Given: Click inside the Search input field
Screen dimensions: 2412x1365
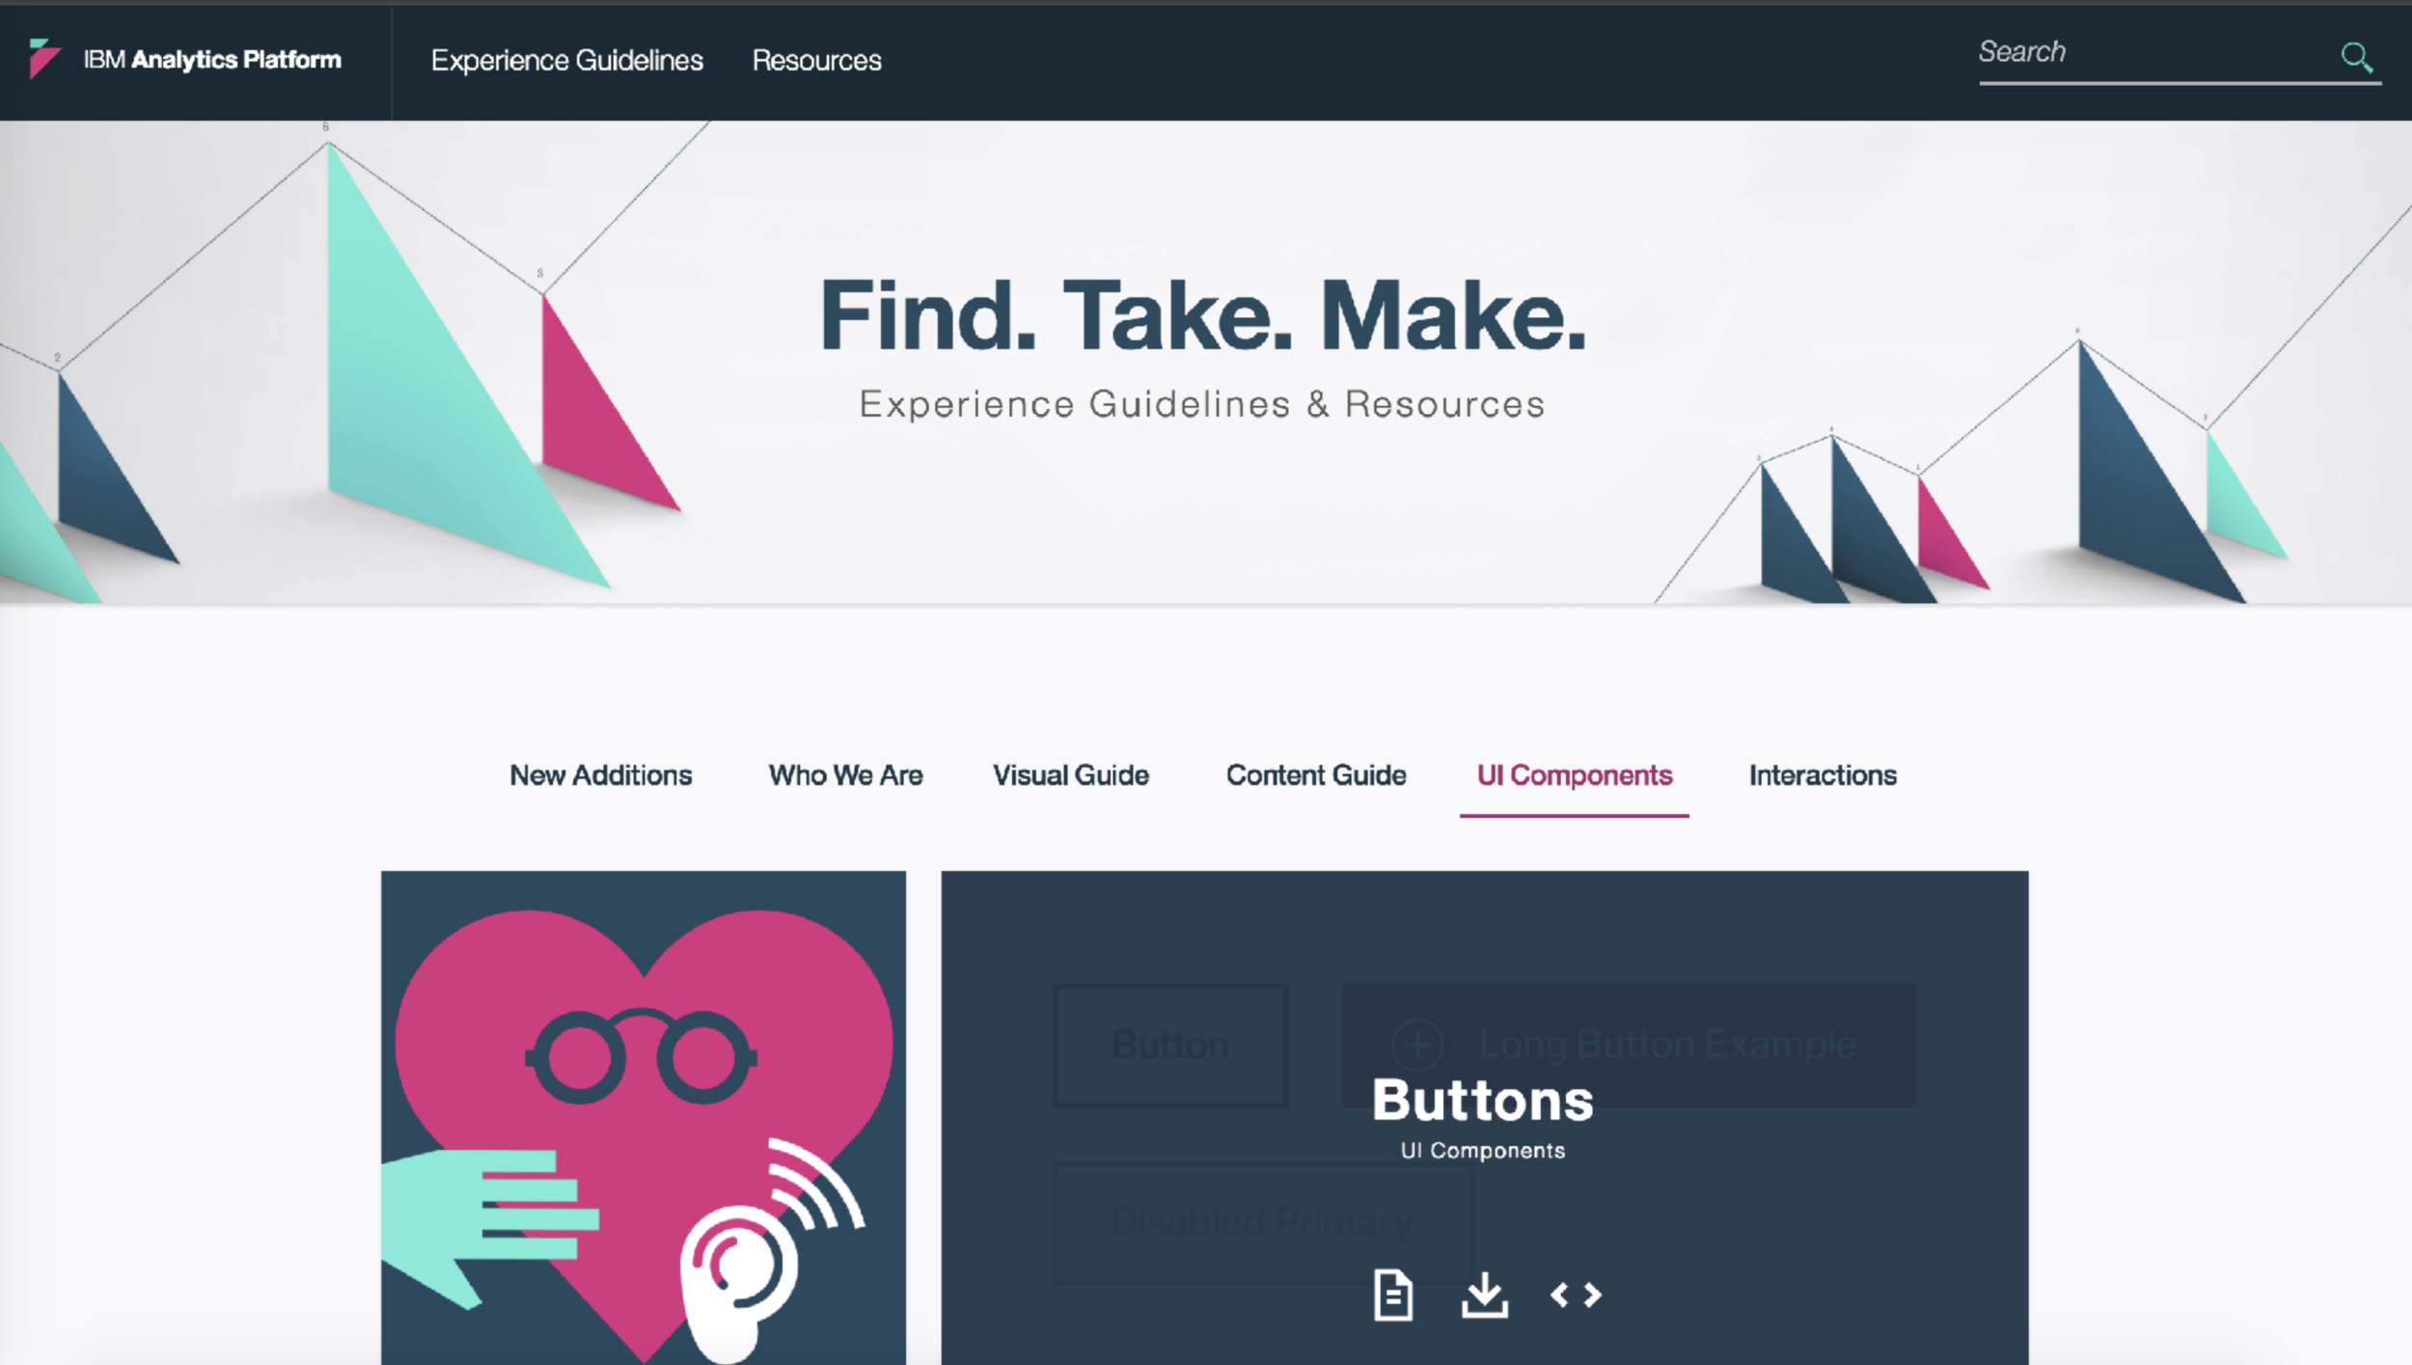Looking at the screenshot, I should (2152, 53).
